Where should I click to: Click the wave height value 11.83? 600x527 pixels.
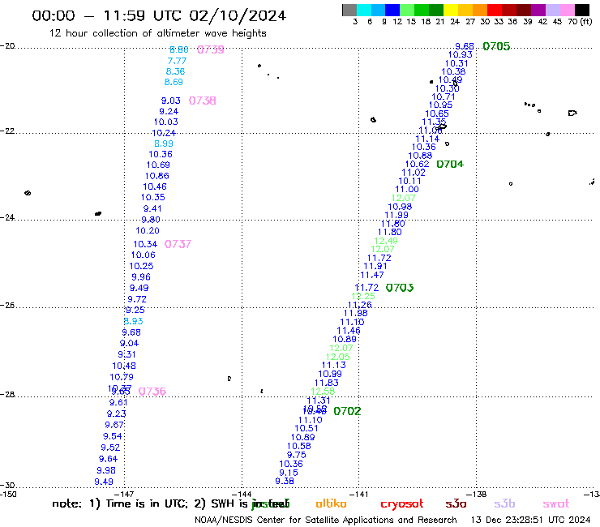(327, 383)
